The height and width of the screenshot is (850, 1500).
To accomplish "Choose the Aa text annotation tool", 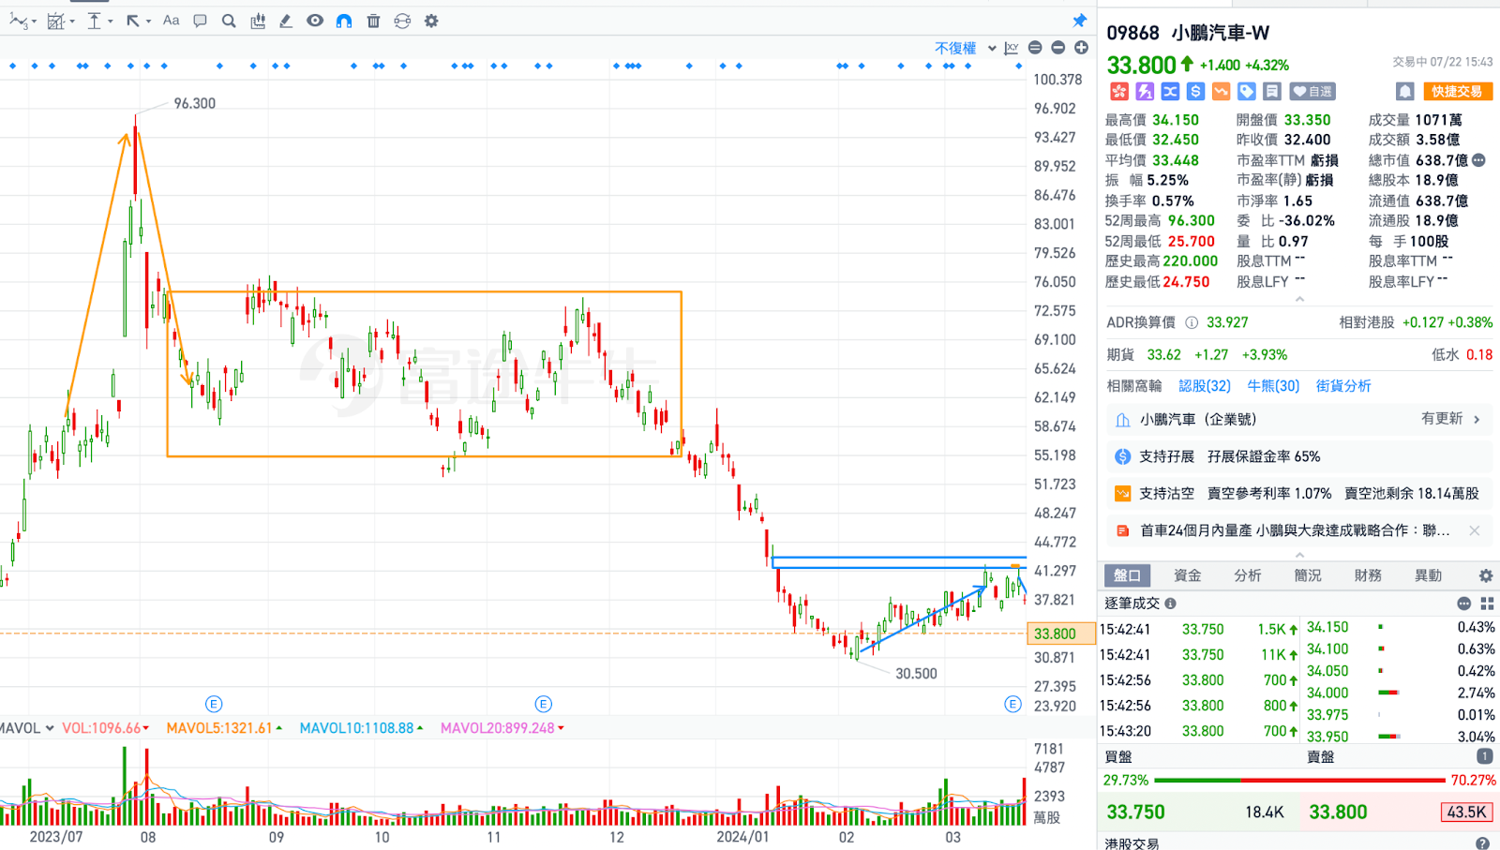I will [x=171, y=21].
